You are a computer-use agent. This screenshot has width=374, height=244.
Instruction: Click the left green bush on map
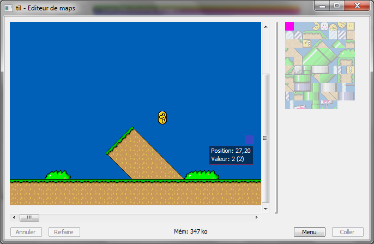coord(57,175)
